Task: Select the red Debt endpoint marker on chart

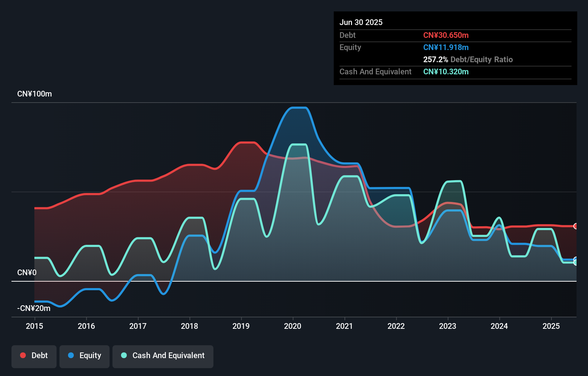Action: [575, 226]
